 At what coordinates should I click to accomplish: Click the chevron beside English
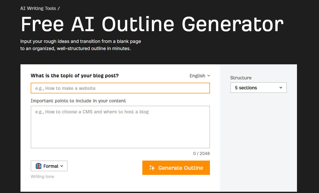coord(209,76)
